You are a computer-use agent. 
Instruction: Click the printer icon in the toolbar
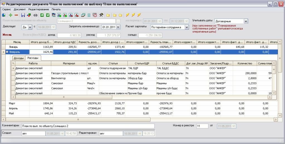pyautogui.click(x=35, y=15)
